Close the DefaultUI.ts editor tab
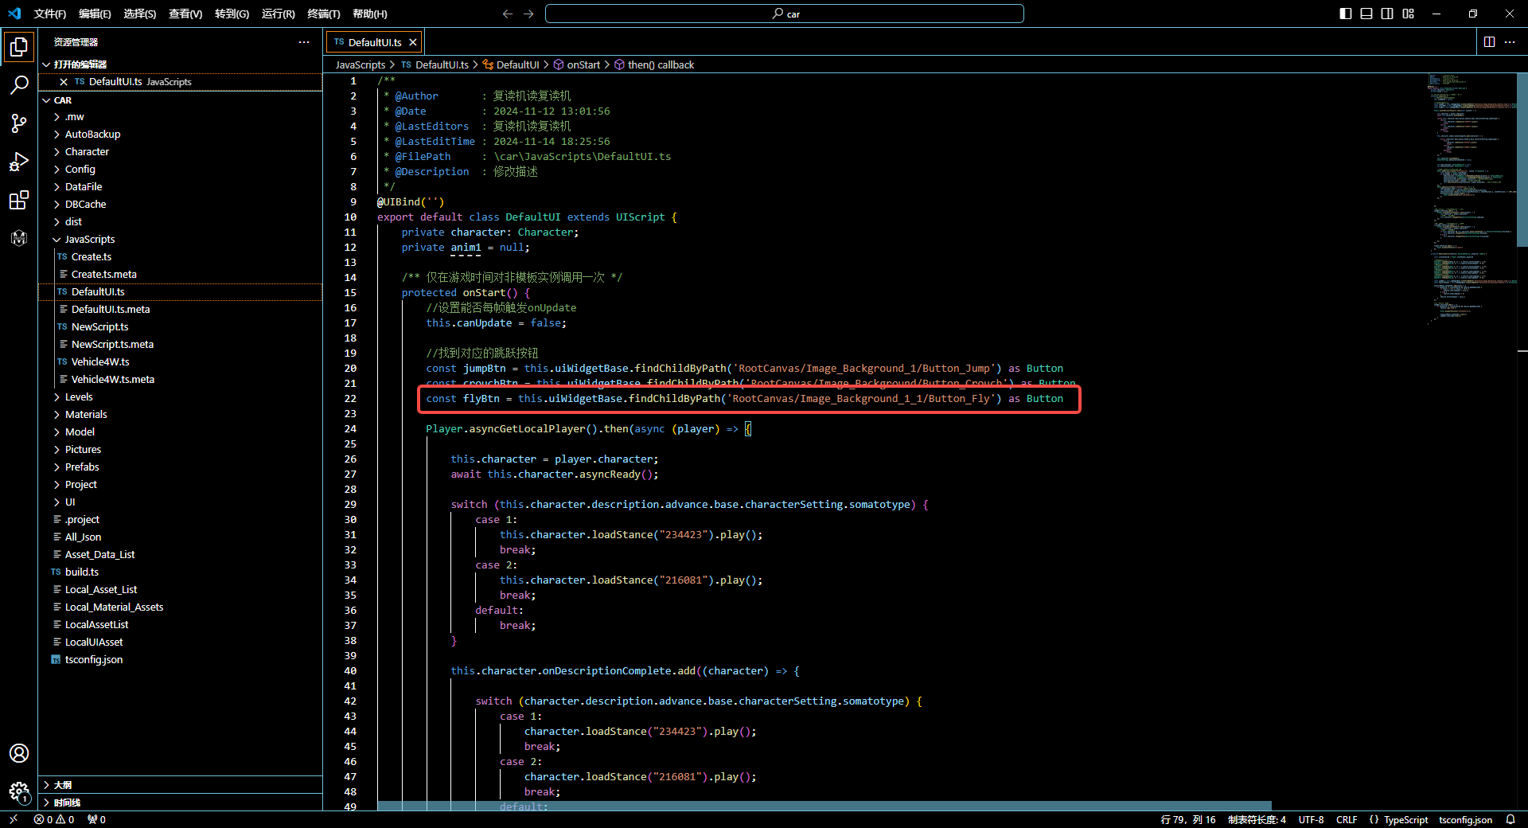Screen dimensions: 1528x828 coord(413,42)
